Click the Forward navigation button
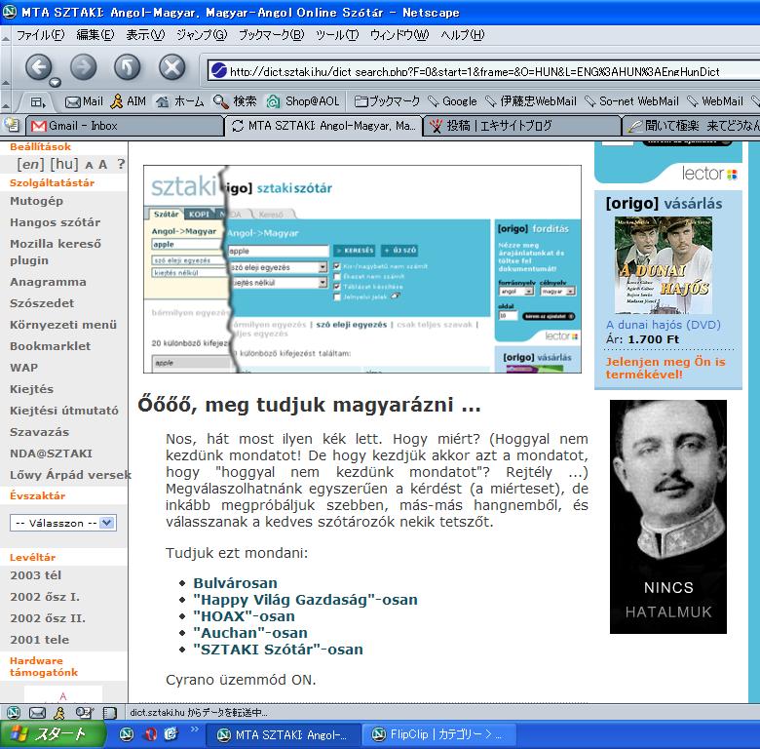 point(83,66)
